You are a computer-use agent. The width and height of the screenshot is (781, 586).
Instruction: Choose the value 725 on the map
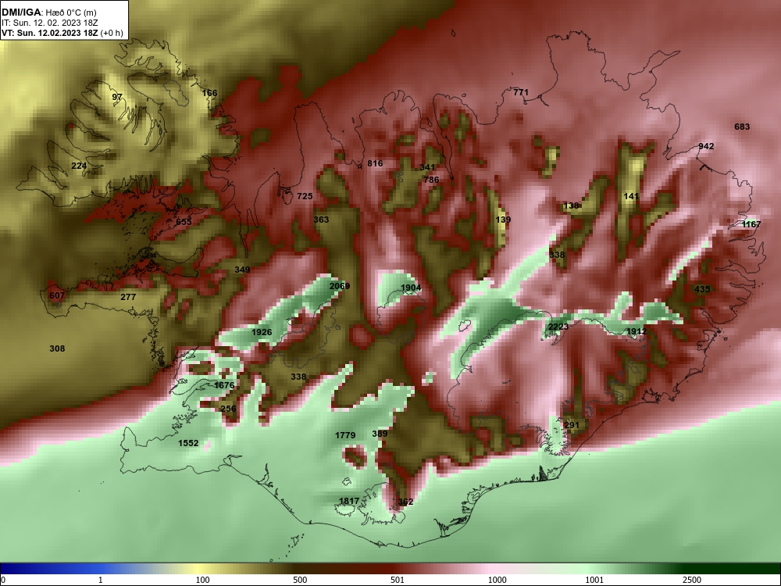(x=305, y=196)
